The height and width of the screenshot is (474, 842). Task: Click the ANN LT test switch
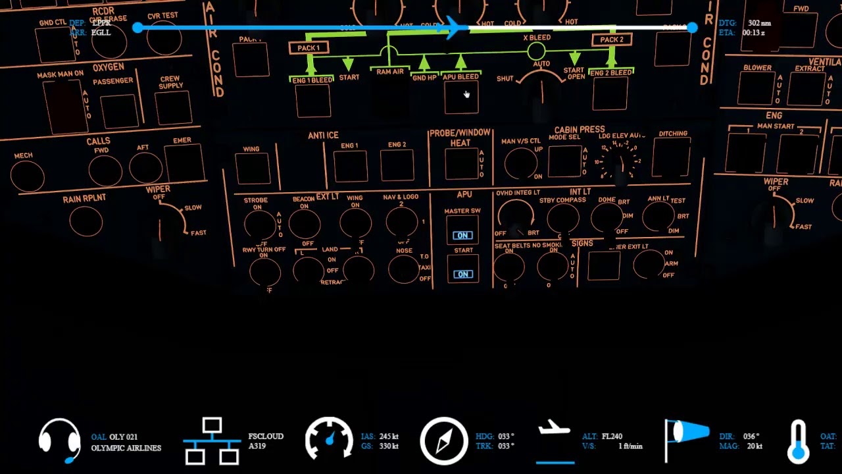[658, 217]
